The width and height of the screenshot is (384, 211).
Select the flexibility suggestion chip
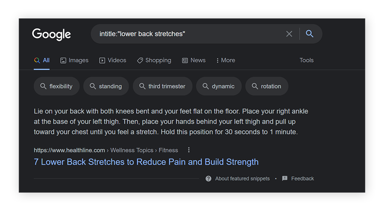pos(56,86)
